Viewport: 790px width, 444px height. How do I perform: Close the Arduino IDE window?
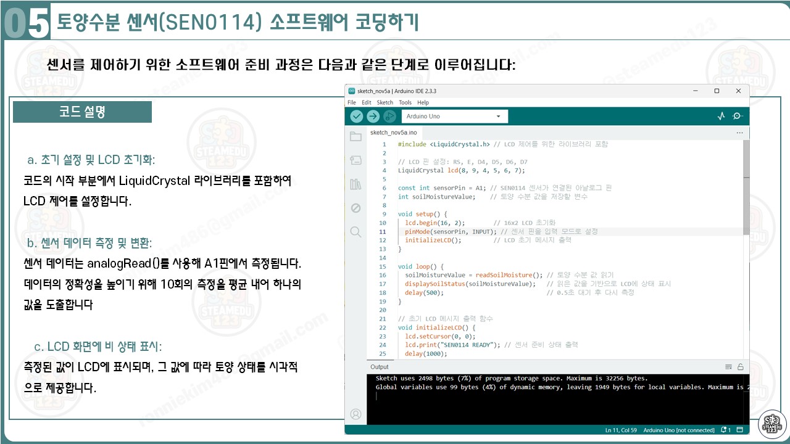pos(738,91)
